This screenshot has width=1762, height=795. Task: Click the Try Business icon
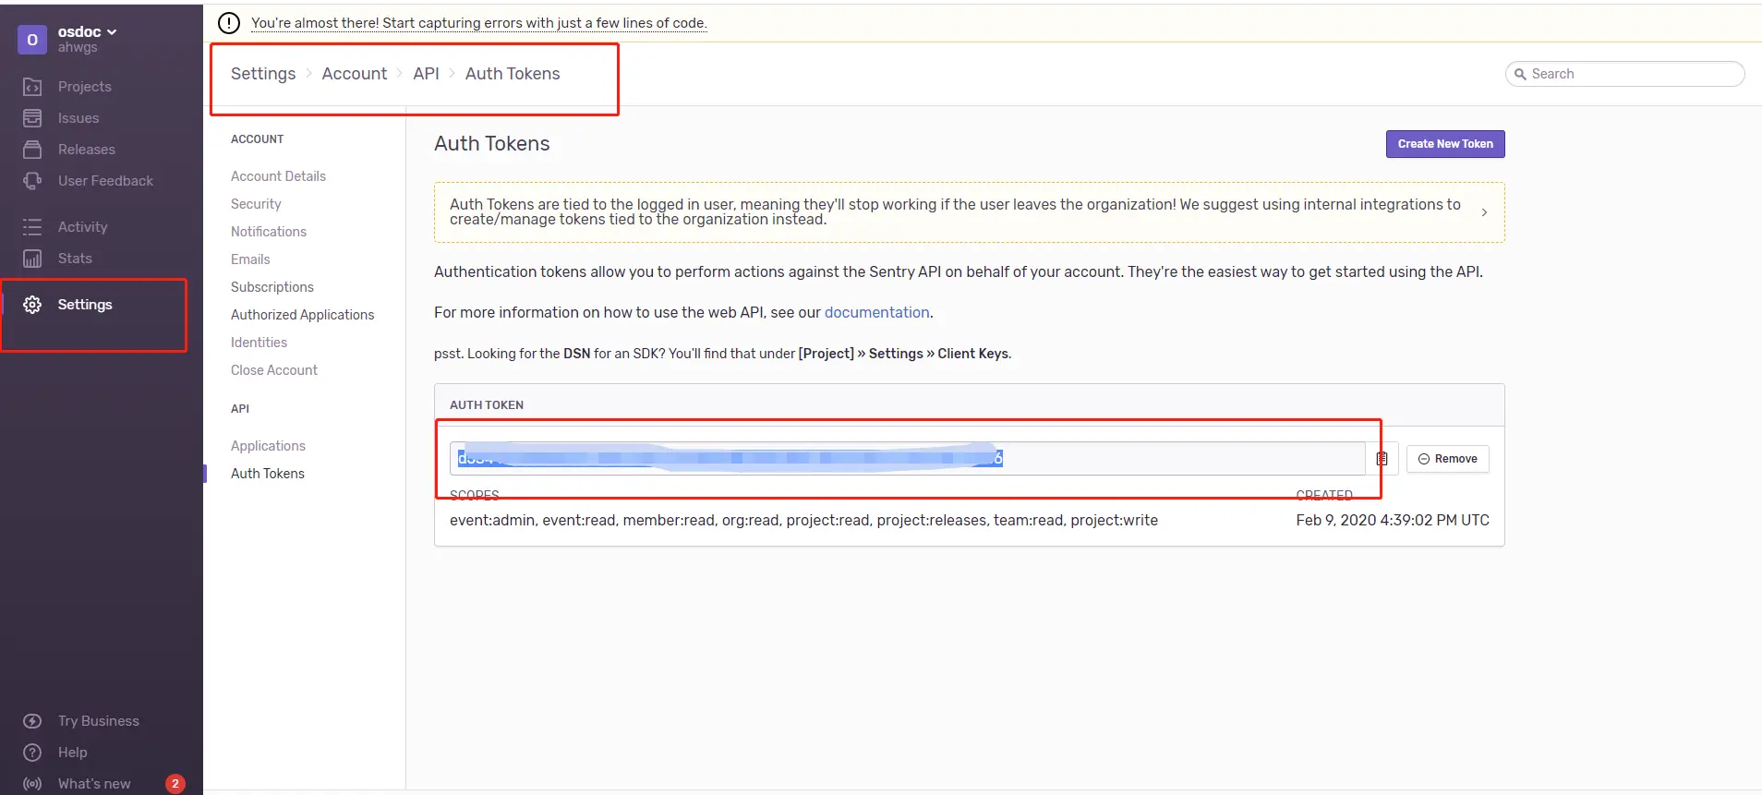point(32,721)
